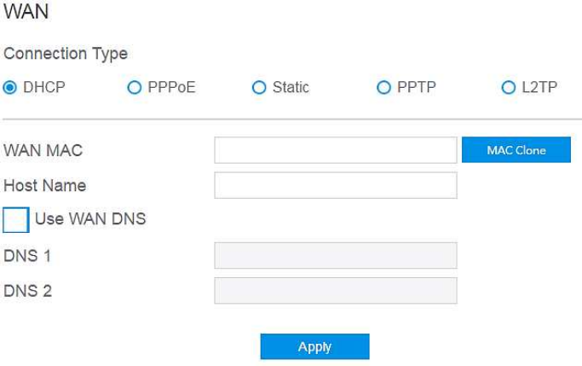This screenshot has height=366, width=582.
Task: Select the PPPoE radio button
Action: (134, 87)
